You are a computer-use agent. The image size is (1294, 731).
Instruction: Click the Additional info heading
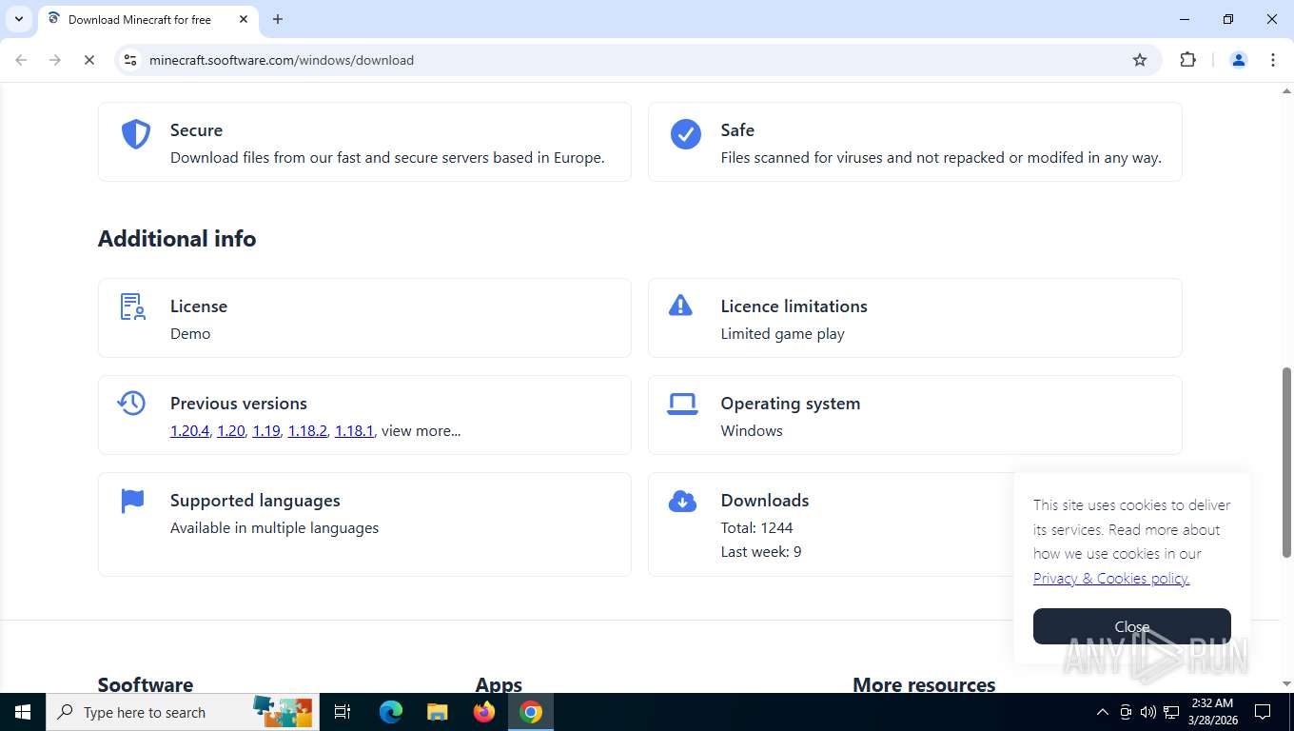(x=177, y=239)
